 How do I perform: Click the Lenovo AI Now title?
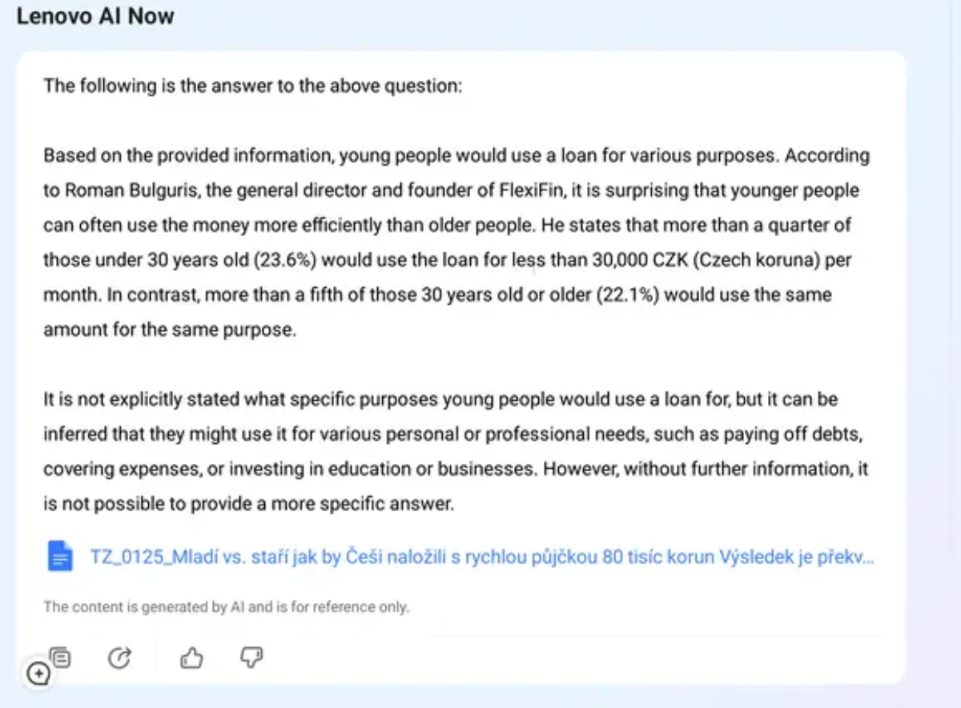[95, 16]
